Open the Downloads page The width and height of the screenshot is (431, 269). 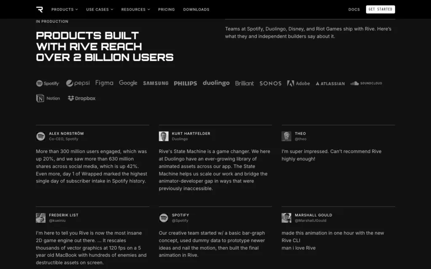(196, 9)
